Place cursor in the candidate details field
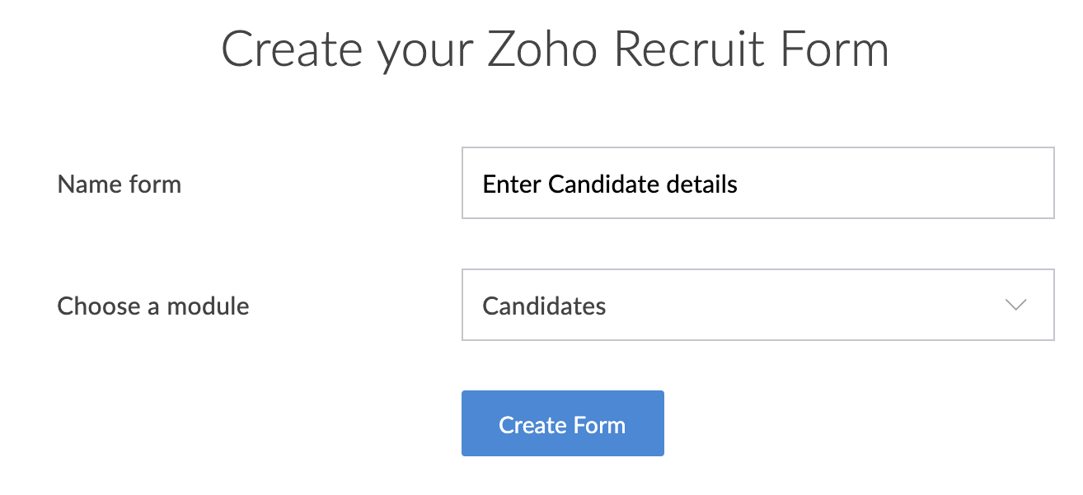 click(757, 183)
